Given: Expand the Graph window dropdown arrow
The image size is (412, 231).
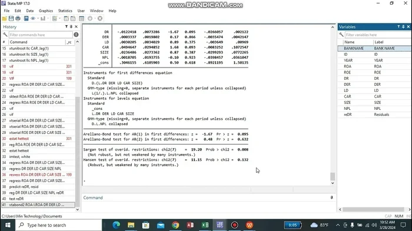Looking at the screenshot, I should point(48,18).
